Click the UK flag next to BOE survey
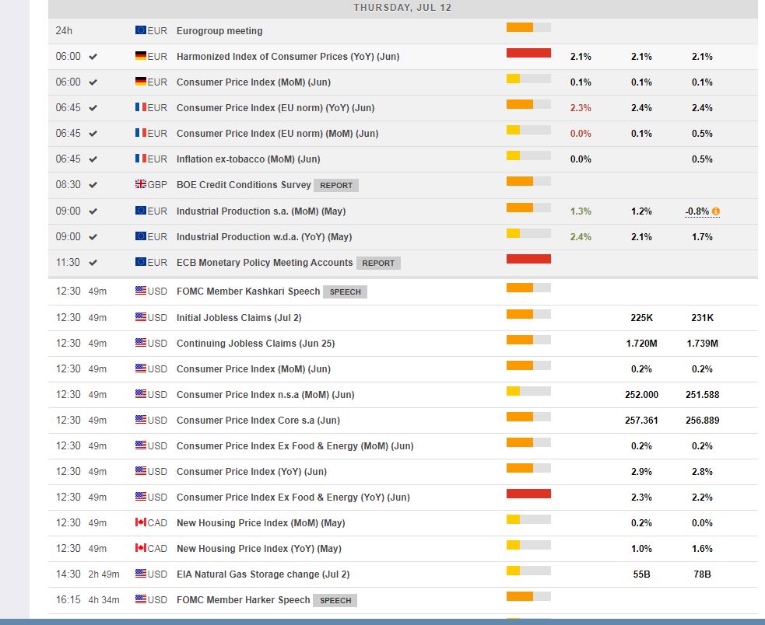This screenshot has width=765, height=625. pyautogui.click(x=141, y=184)
